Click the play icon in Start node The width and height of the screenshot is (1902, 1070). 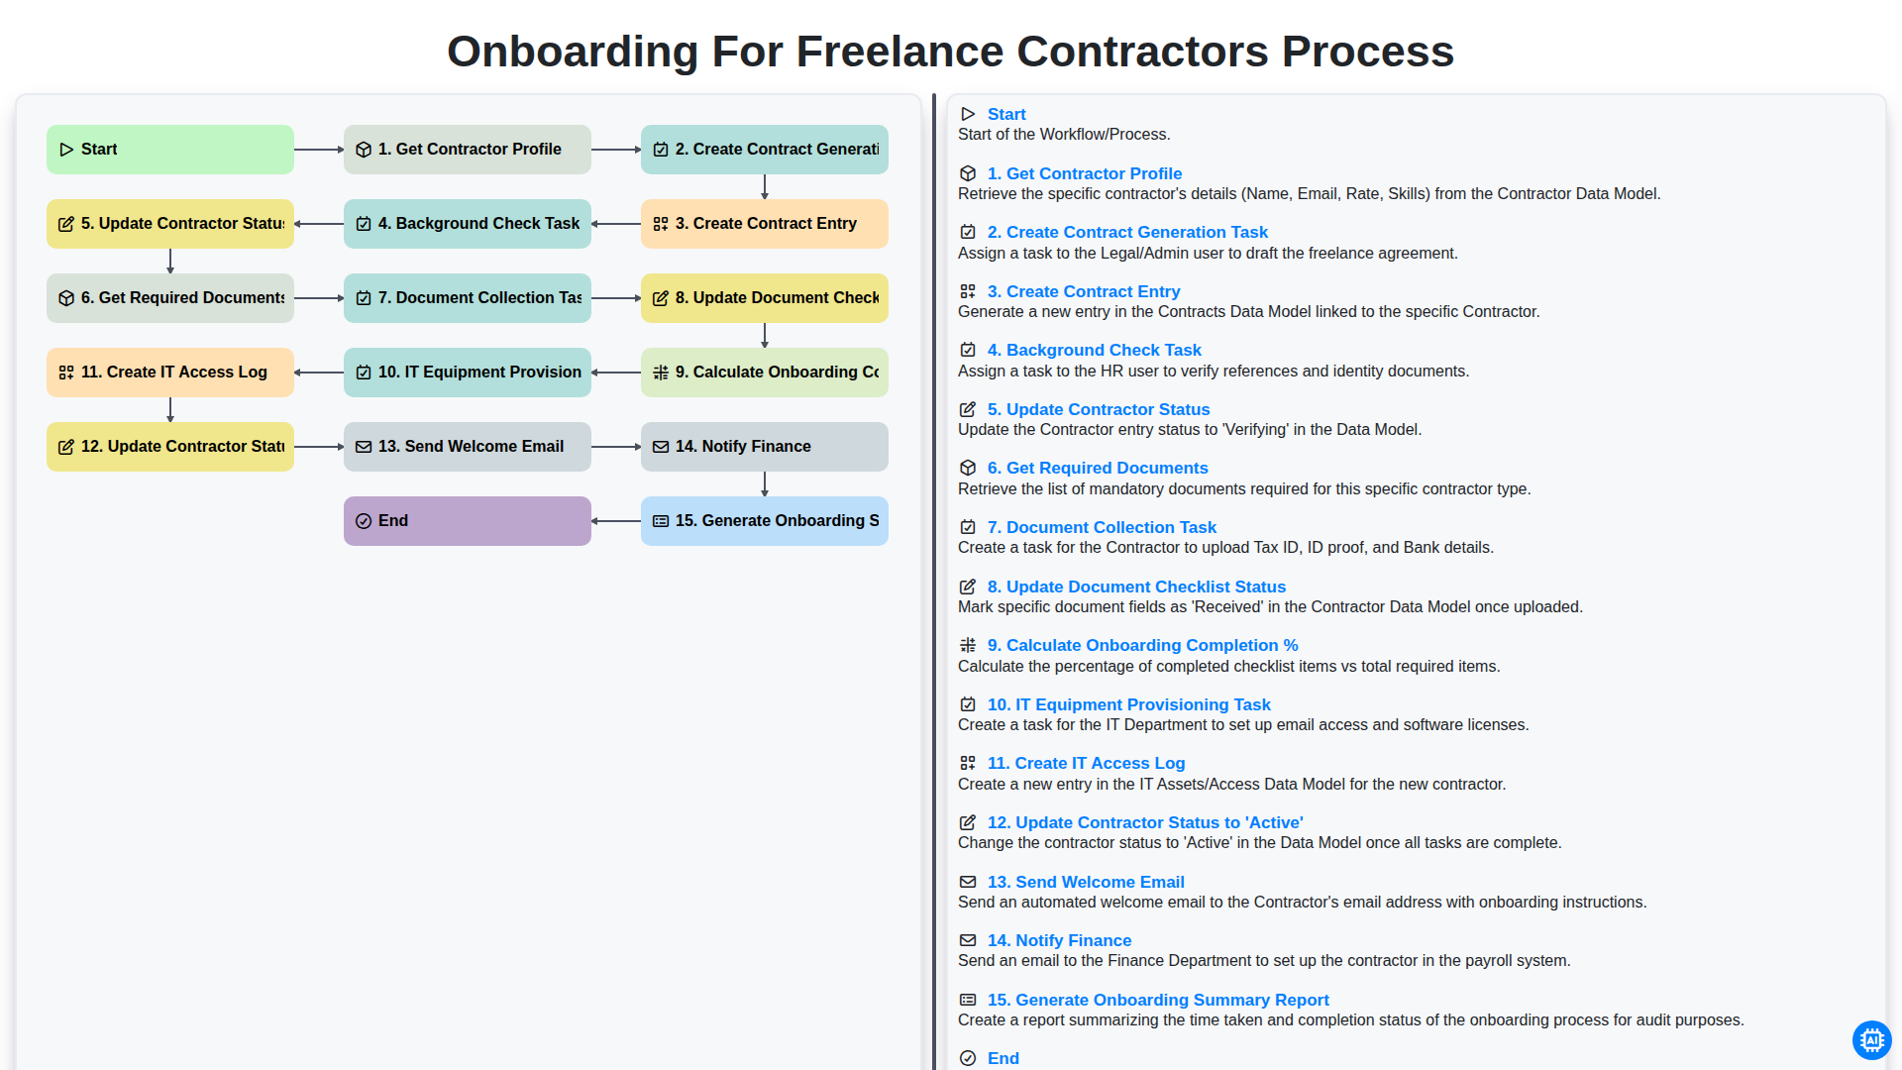tap(66, 150)
